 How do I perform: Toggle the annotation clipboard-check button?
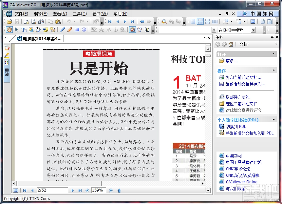click(x=133, y=30)
